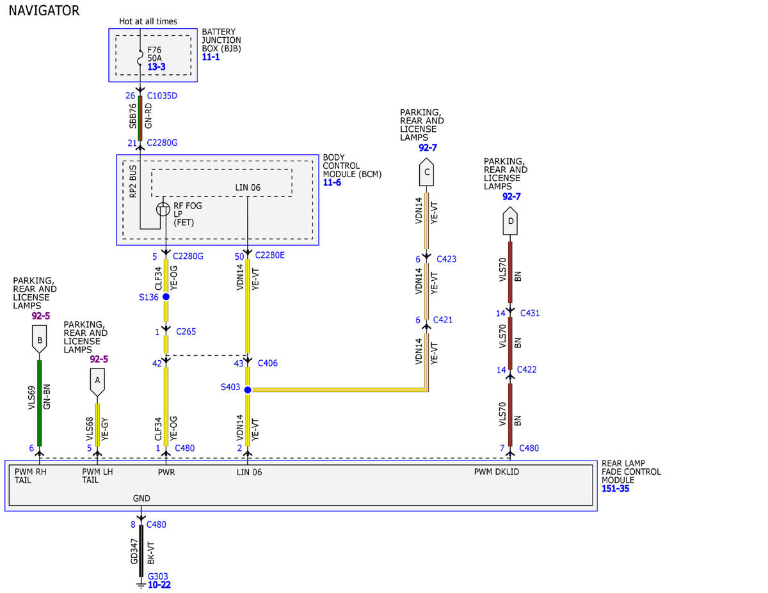Select the RF FOG LP FET symbol
This screenshot has width=768, height=593.
(x=163, y=209)
